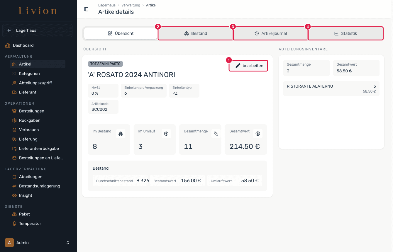Click the back arrow next to Lagerhaus
The height and width of the screenshot is (252, 393).
(9, 30)
